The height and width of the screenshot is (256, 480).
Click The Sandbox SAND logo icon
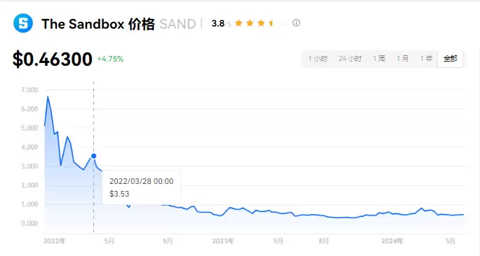[23, 23]
